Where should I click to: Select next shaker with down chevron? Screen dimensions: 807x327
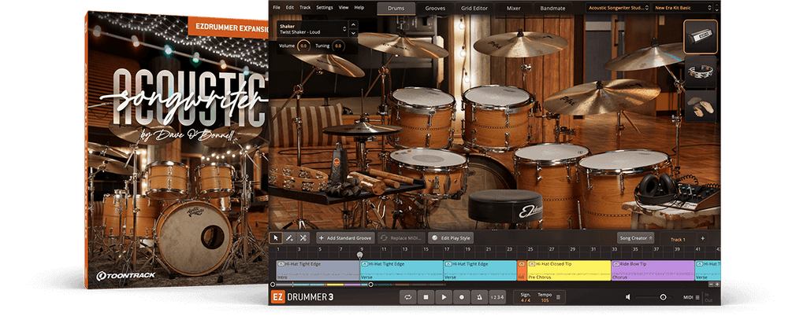click(x=353, y=33)
